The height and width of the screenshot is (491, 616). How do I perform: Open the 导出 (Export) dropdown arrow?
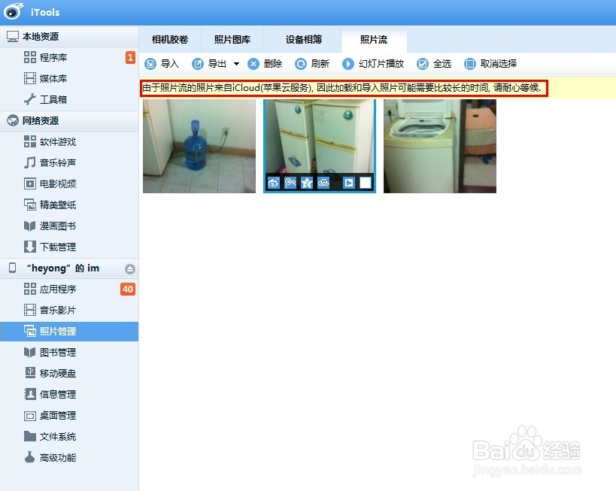pos(235,64)
